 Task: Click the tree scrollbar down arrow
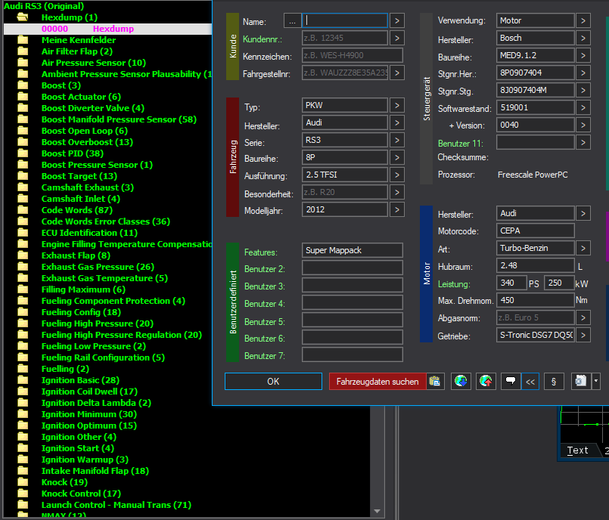tap(377, 511)
